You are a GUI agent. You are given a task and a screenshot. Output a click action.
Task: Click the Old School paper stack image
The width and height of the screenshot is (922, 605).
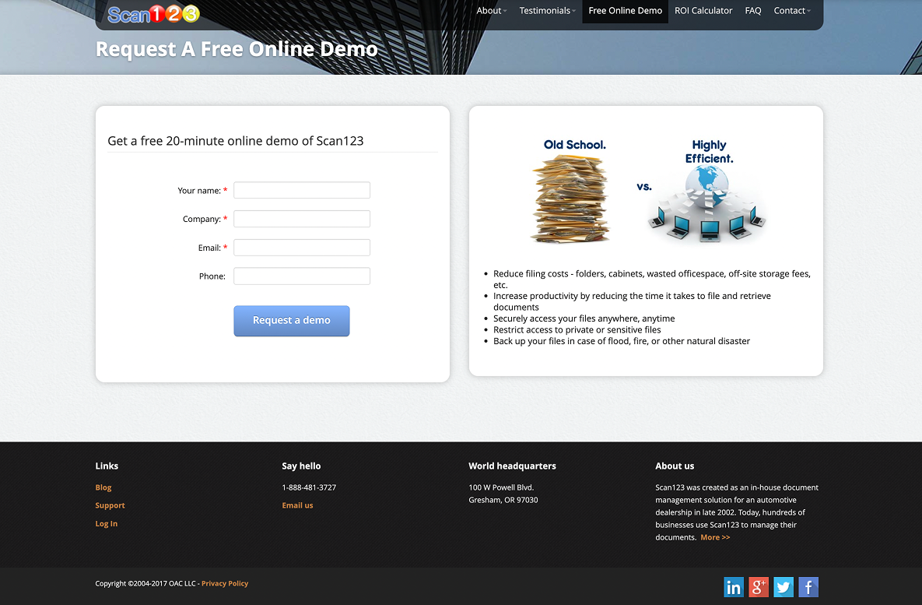click(x=570, y=199)
